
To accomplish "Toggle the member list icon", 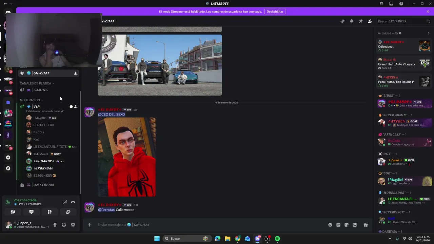I will pos(370,21).
